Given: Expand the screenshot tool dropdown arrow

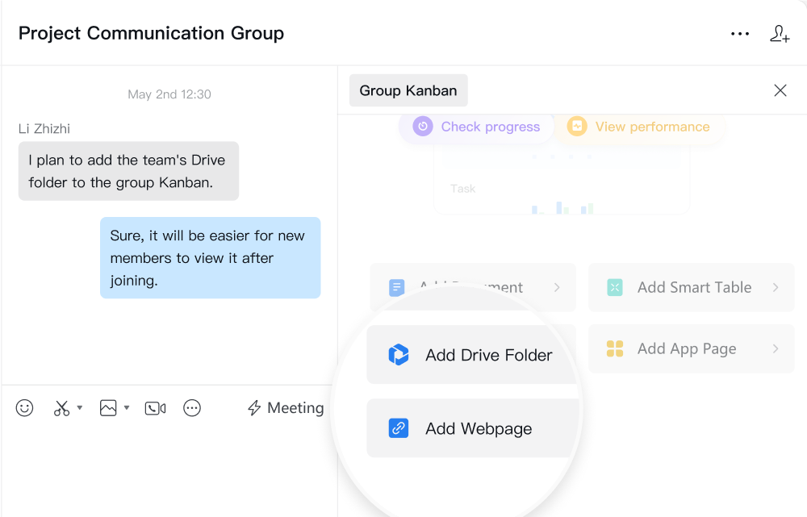Looking at the screenshot, I should tap(79, 408).
